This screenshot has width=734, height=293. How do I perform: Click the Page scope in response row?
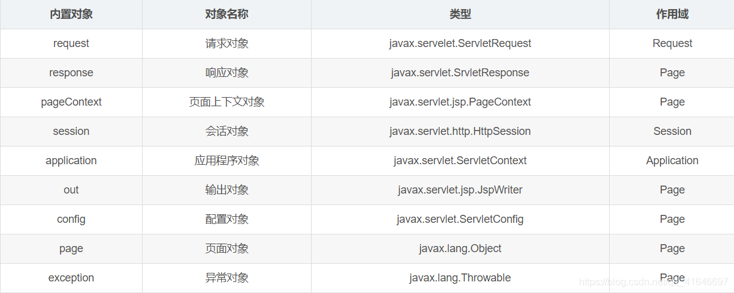click(672, 73)
